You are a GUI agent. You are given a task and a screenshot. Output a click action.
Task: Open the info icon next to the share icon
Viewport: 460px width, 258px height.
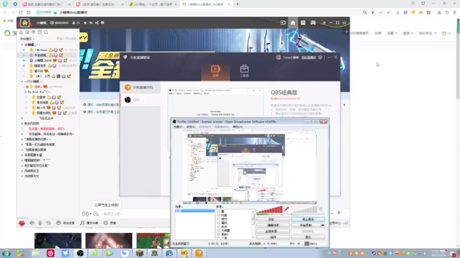(102, 22)
